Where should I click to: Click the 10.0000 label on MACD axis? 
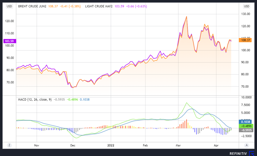[246, 97]
